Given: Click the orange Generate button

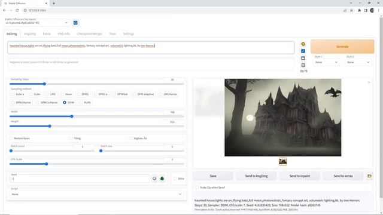Looking at the screenshot, I should coord(342,47).
